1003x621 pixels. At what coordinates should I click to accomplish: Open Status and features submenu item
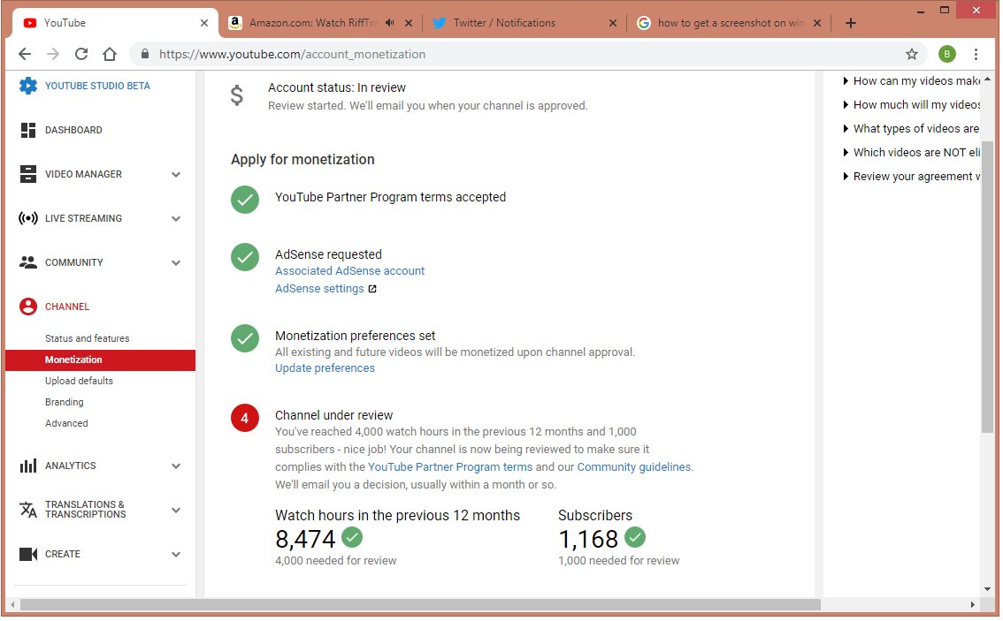tap(88, 339)
